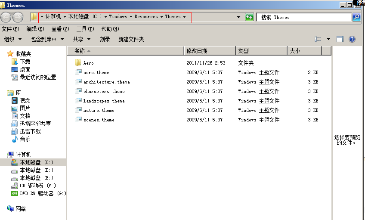
Task: Open the help question mark icon
Action: [x=352, y=39]
